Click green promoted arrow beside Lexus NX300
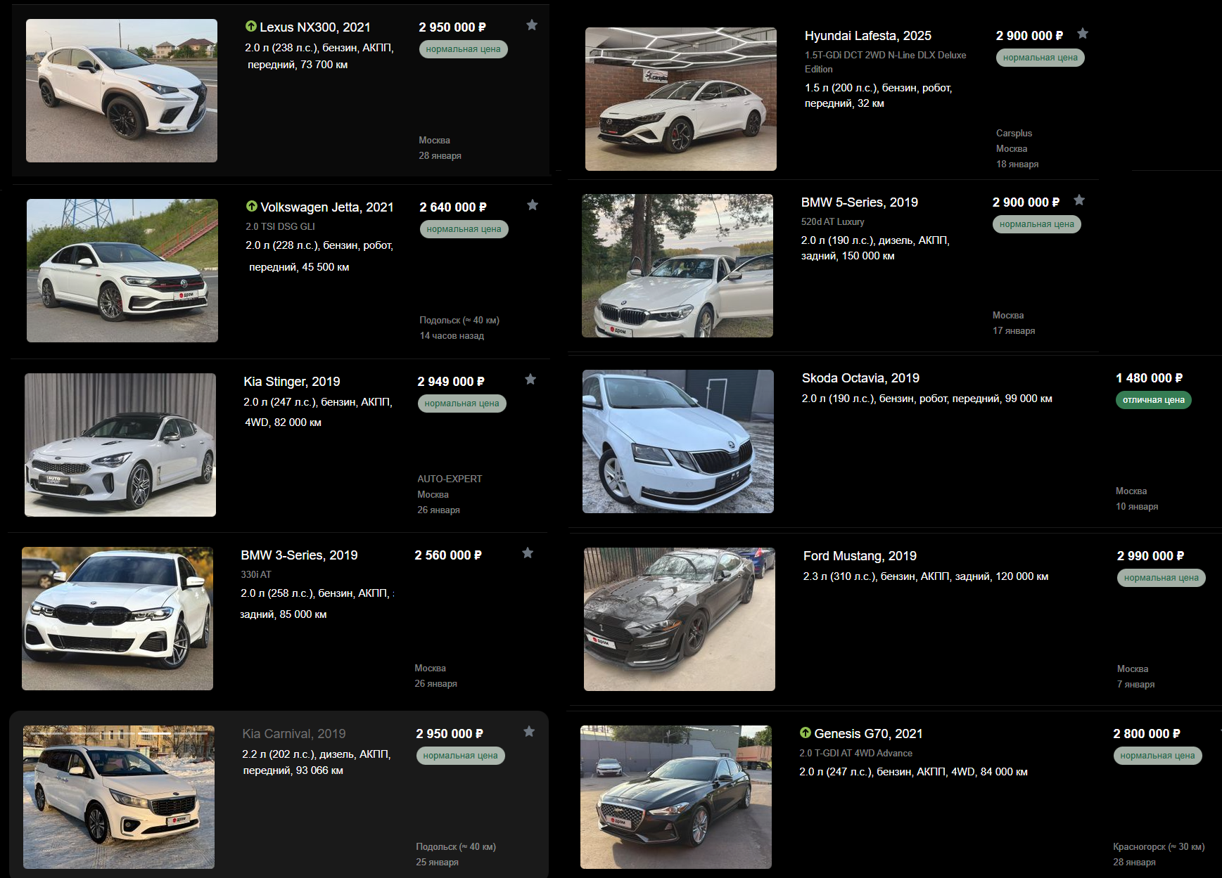The height and width of the screenshot is (878, 1222). [251, 26]
